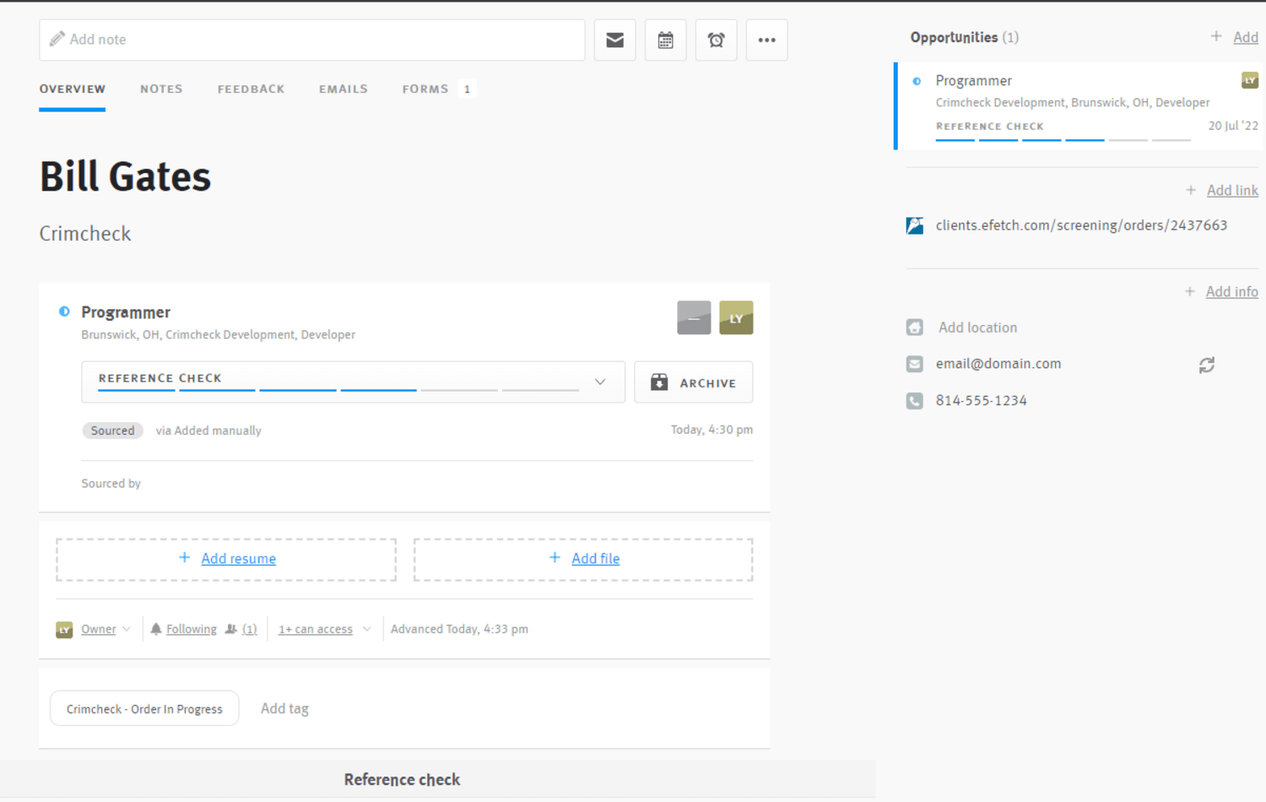This screenshot has height=802, width=1266.
Task: Open the calendar schedule icon
Action: (x=665, y=40)
